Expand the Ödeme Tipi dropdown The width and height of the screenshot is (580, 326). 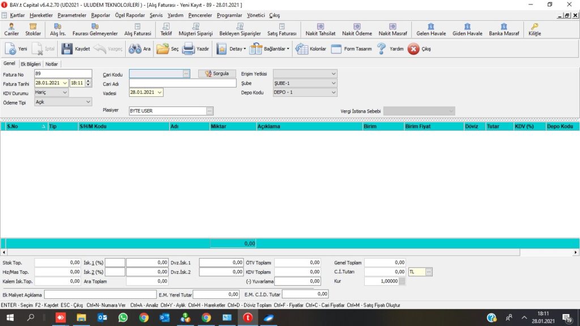coord(88,102)
